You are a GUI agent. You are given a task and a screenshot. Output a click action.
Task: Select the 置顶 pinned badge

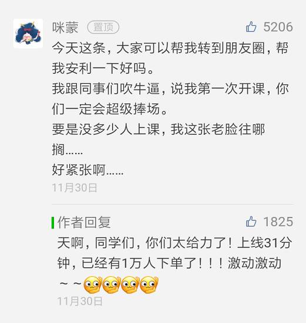point(103,28)
